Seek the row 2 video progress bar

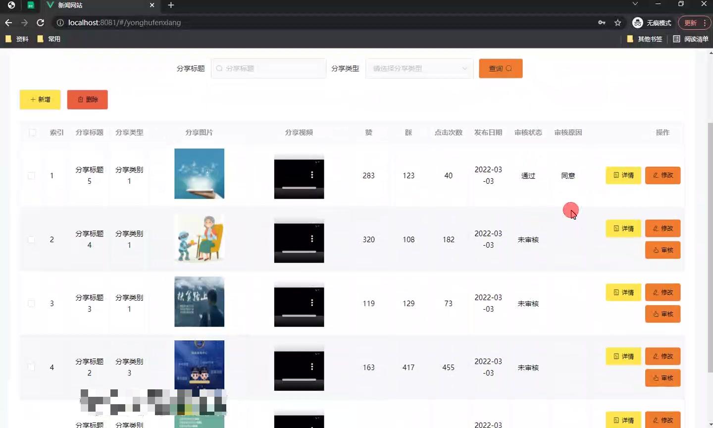tap(299, 252)
